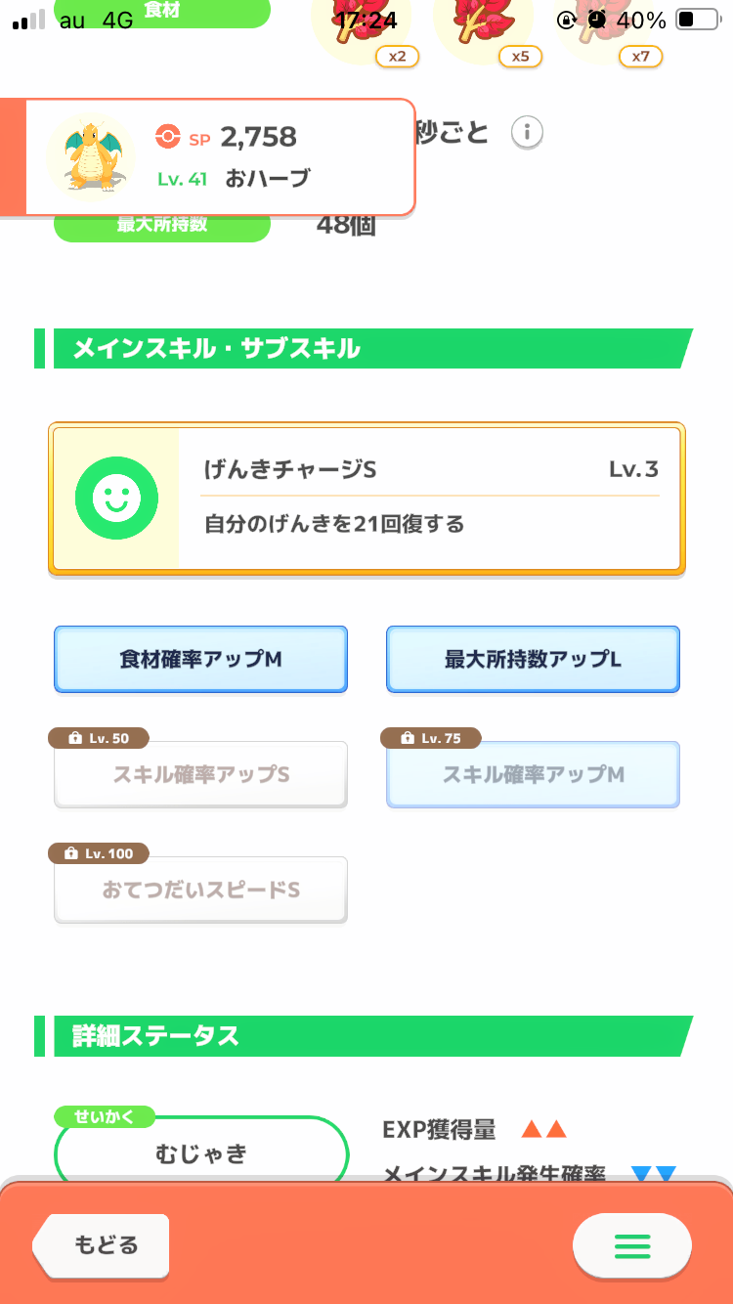
Task: Tap the lock icon on Lv. 100 badge
Action: pos(71,854)
